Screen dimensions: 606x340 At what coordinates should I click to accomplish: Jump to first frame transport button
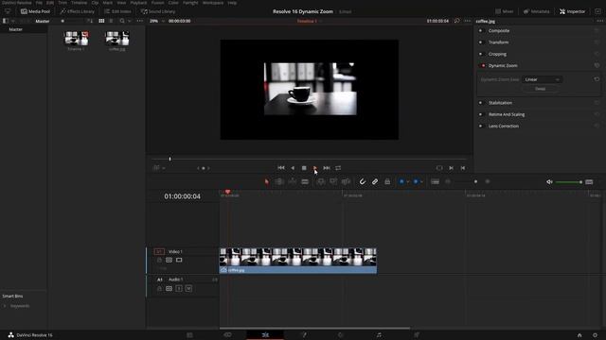[281, 168]
